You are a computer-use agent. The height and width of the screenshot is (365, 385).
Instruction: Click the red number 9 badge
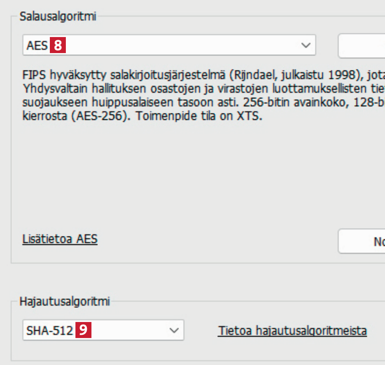click(83, 330)
